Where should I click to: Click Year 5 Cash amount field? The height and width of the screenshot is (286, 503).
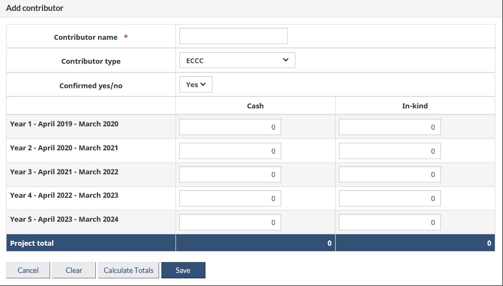coord(229,222)
